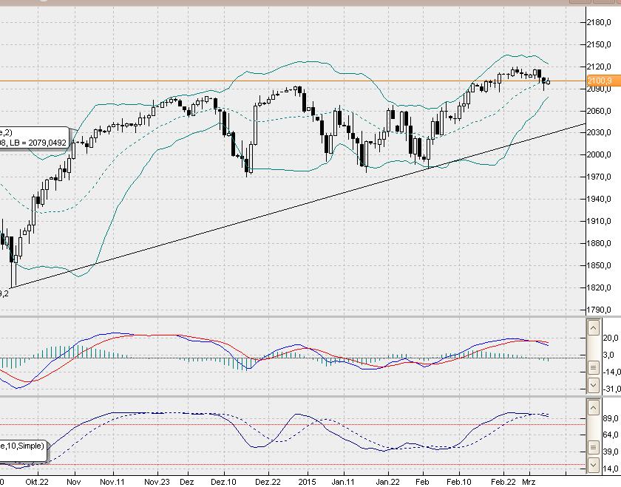Click the panel options icon between the MACD arrows
Viewport: 621px width, 487px height.
pos(593,367)
